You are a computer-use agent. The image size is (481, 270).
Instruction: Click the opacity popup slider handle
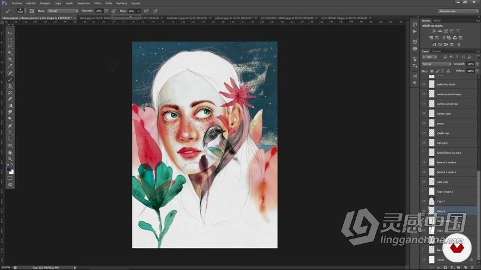tap(131, 17)
